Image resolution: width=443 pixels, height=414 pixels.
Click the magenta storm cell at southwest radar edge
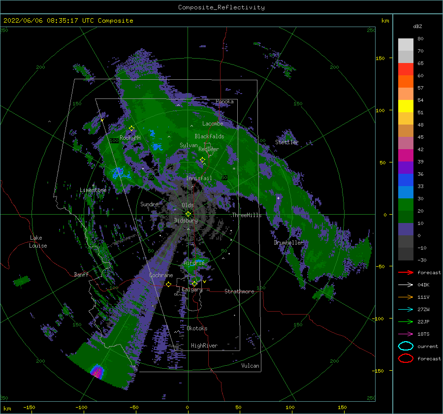point(97,371)
